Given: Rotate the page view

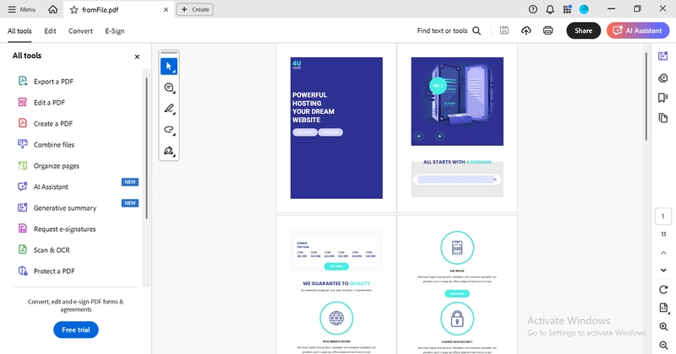Looking at the screenshot, I should [x=663, y=289].
